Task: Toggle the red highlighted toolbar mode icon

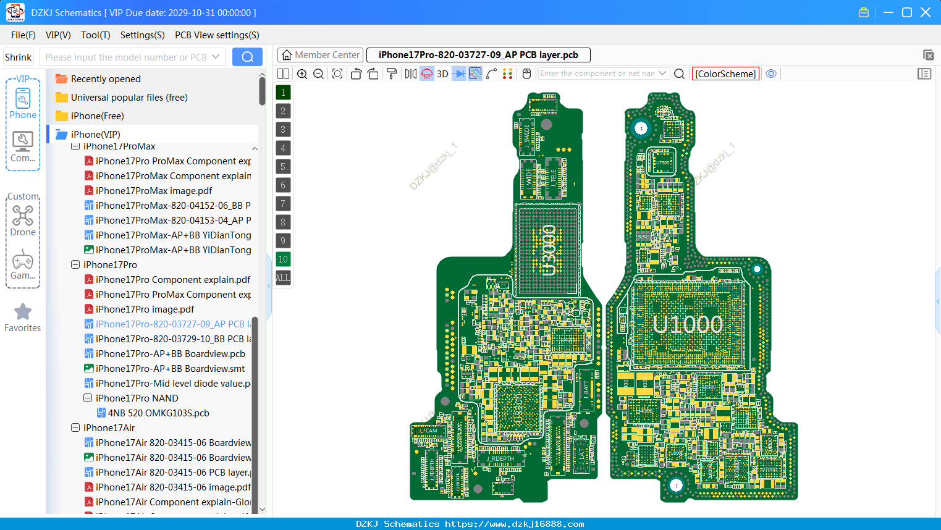Action: (x=427, y=74)
